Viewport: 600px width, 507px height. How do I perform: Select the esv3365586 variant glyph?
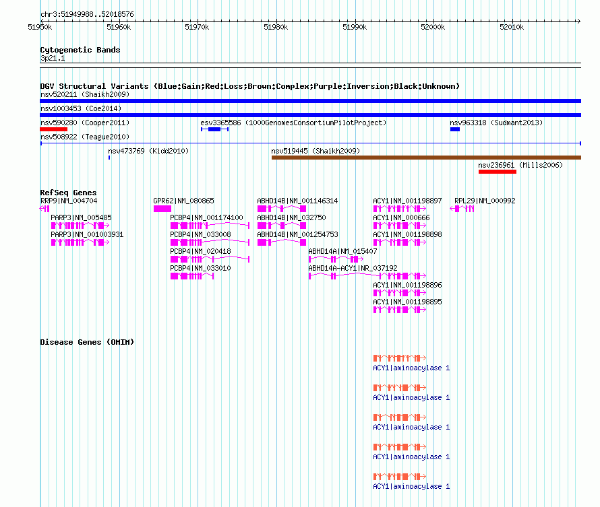214,129
